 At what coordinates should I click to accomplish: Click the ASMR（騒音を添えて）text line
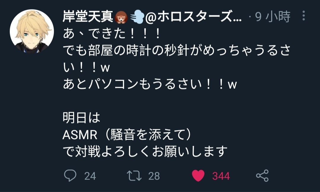(x=127, y=135)
